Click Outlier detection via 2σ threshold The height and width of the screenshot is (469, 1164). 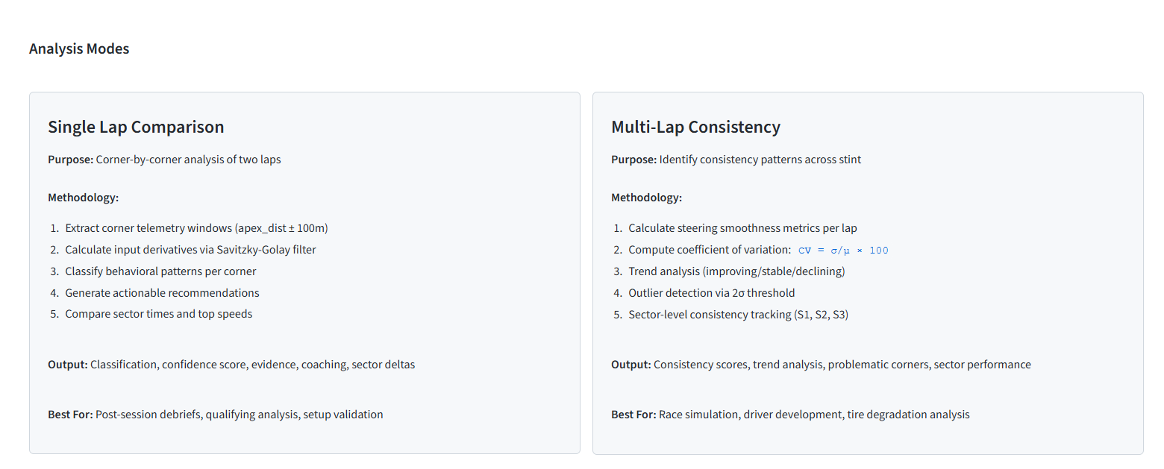pos(711,293)
